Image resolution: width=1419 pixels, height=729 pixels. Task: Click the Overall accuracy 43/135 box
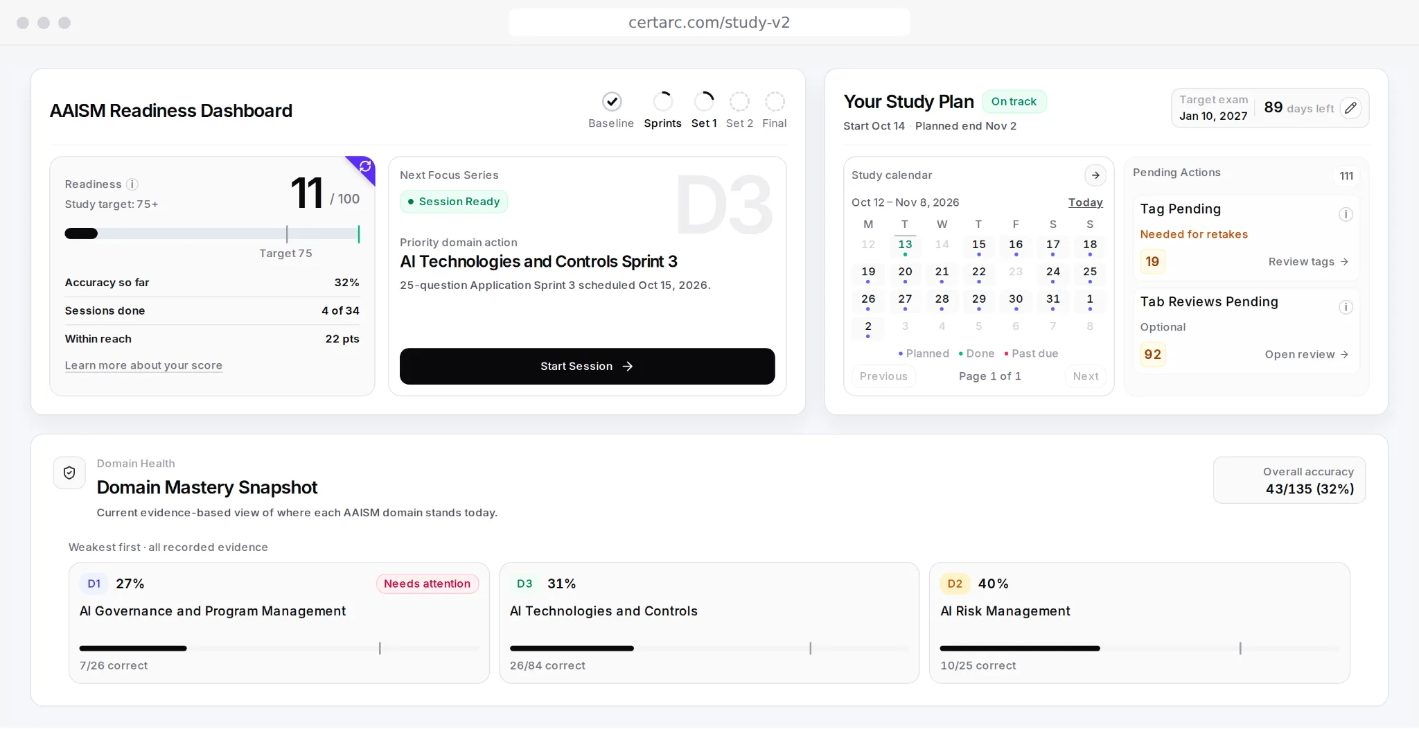1289,480
